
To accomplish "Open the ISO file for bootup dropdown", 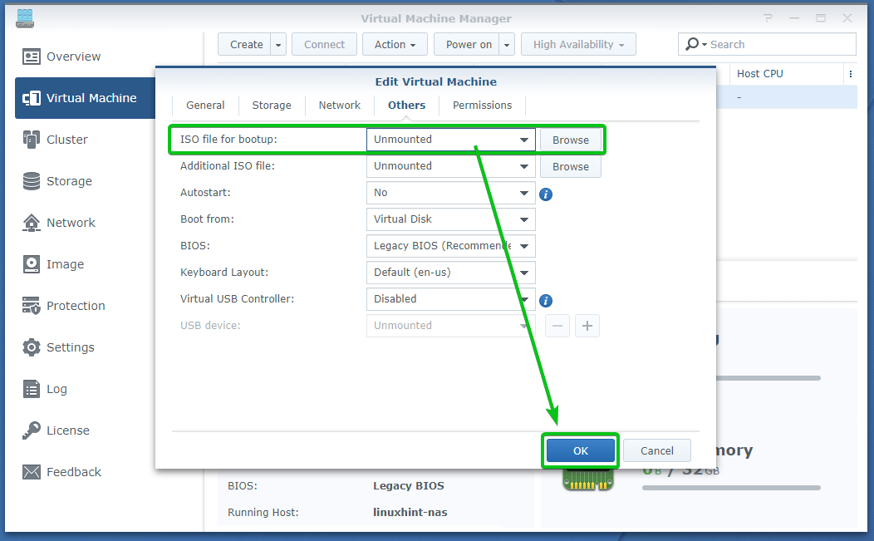I will pyautogui.click(x=450, y=140).
